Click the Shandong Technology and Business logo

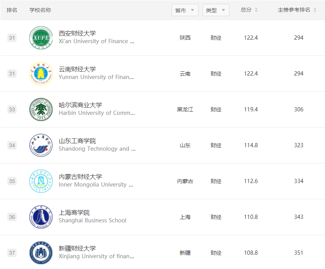coord(41,145)
